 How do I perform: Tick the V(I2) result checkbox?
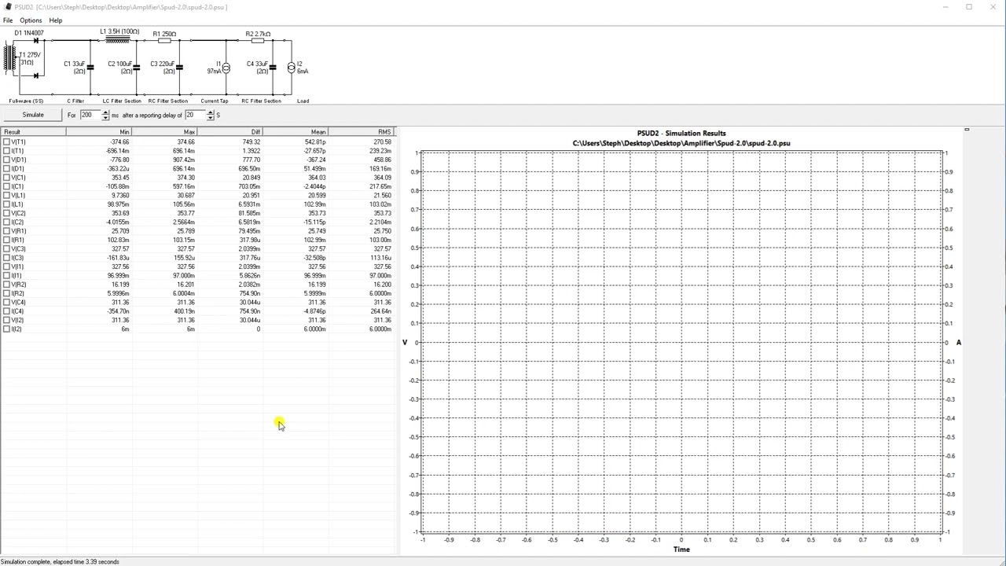click(x=7, y=320)
